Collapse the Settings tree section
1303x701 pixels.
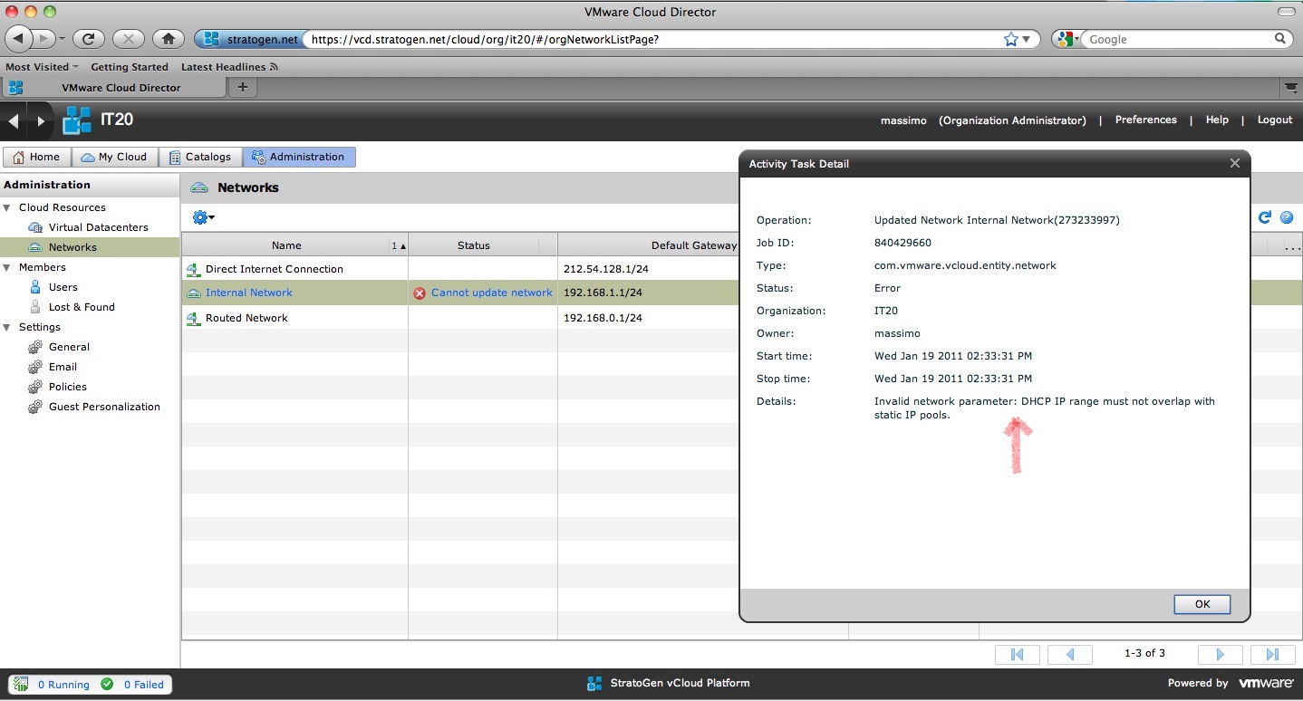click(7, 328)
